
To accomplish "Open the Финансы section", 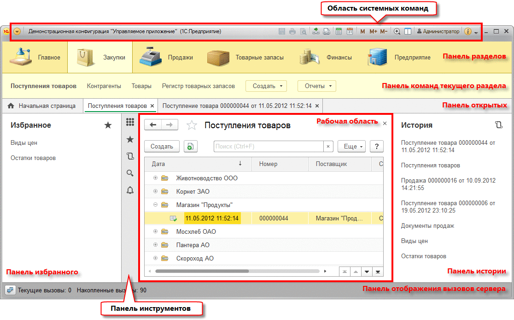I will (x=326, y=57).
